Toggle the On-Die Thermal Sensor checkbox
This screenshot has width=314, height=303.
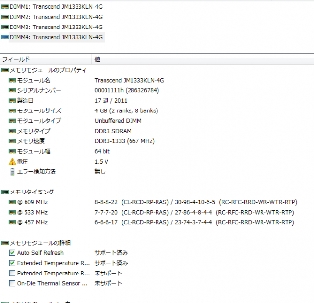12,283
